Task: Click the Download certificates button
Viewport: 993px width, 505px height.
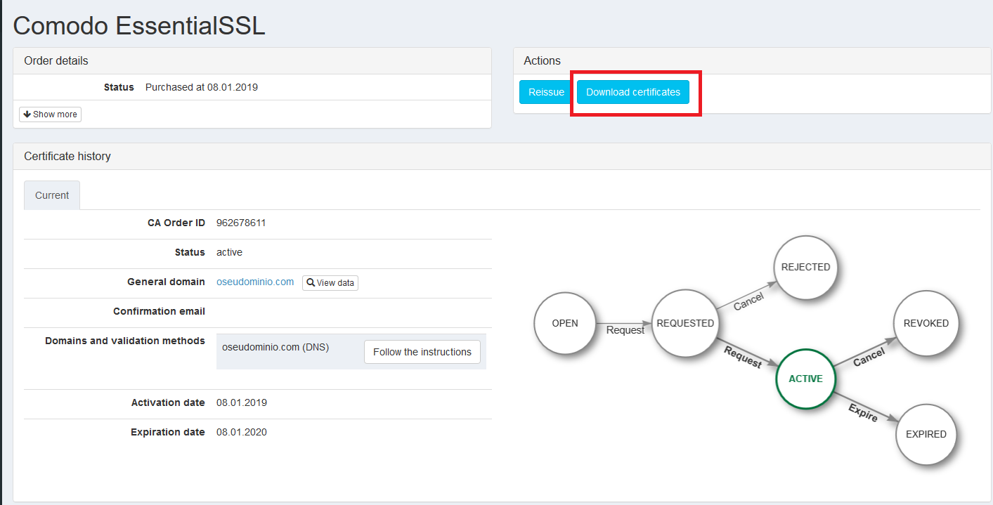Action: pos(632,92)
